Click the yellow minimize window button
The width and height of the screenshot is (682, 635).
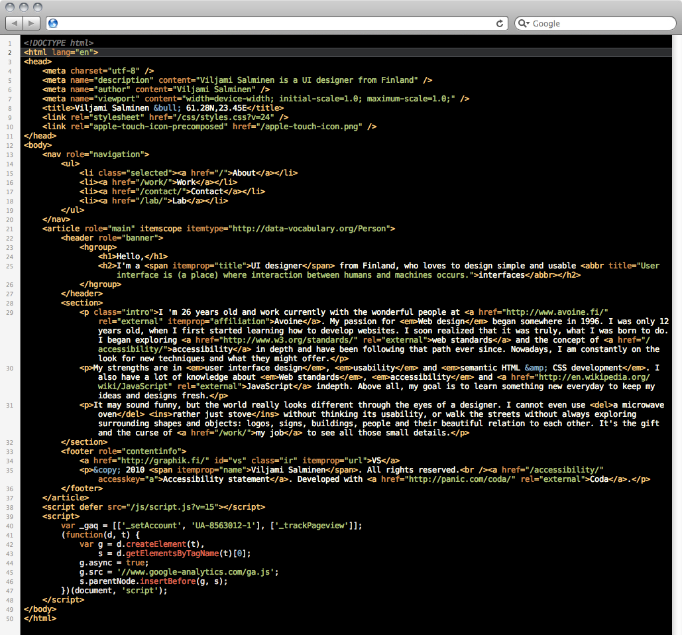click(x=24, y=7)
